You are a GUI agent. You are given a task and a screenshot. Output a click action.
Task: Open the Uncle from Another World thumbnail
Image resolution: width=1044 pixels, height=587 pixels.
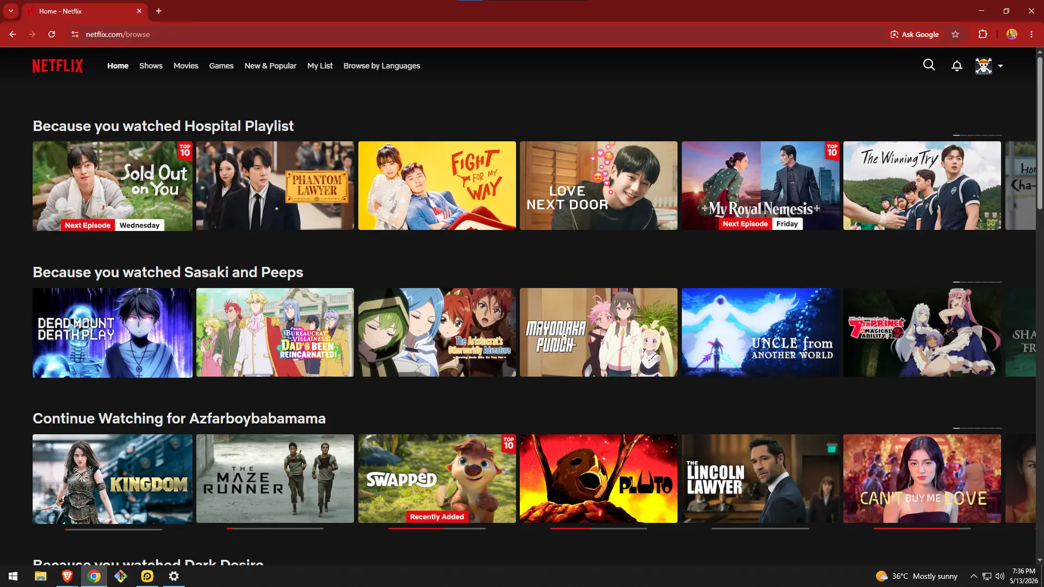(x=761, y=333)
